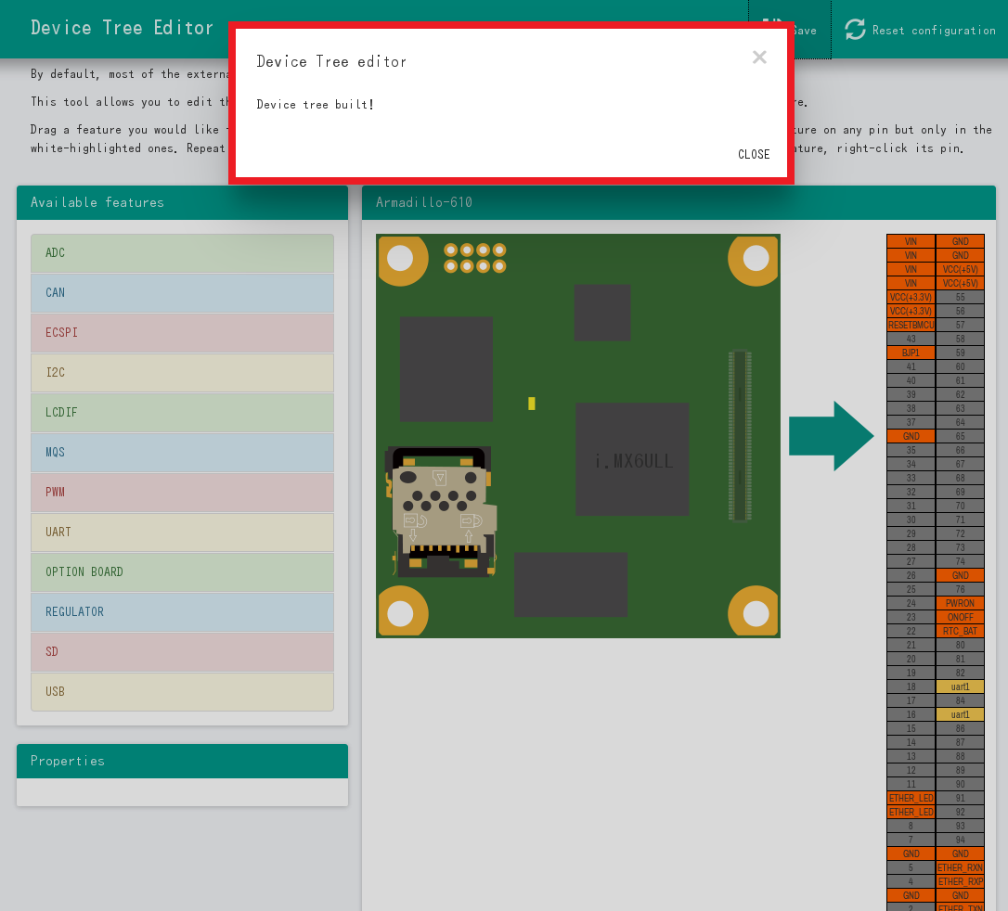Image resolution: width=1008 pixels, height=911 pixels.
Task: Click pin 72
Action: pyautogui.click(x=960, y=533)
